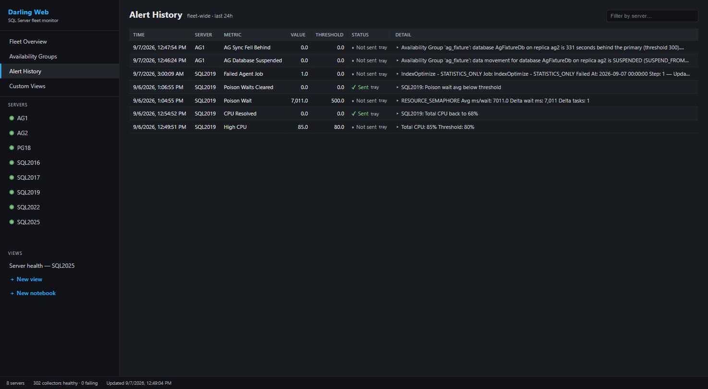
Task: Create a New view
Action: click(26, 279)
